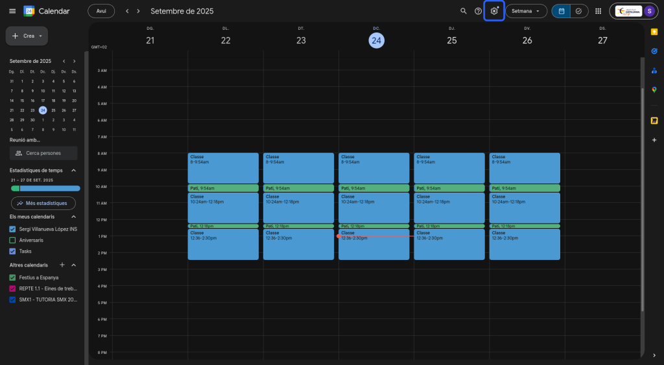Go to the next week arrow
This screenshot has width=664, height=365.
pos(138,11)
